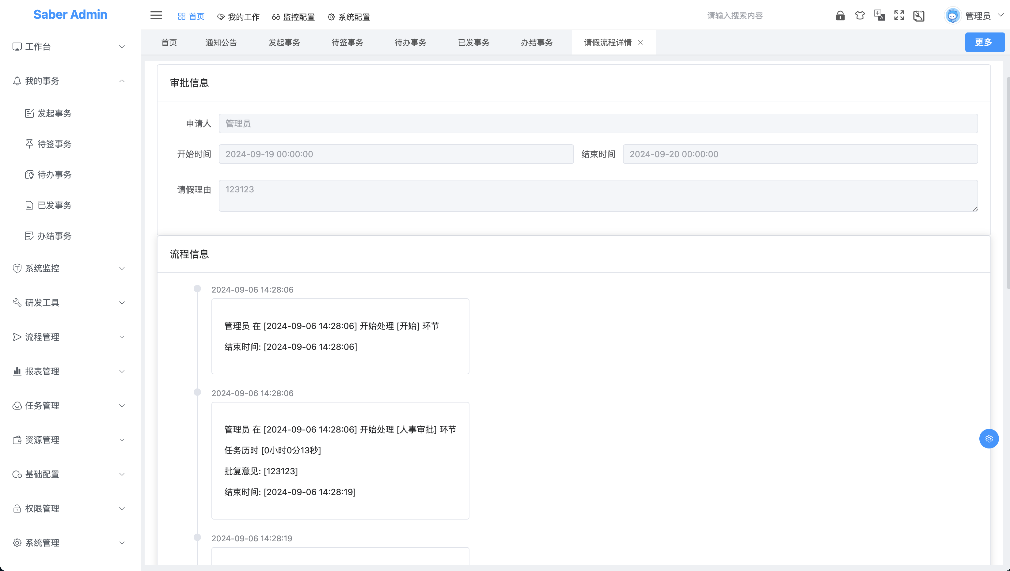Expand the 工作台 menu chevron
This screenshot has height=571, width=1010.
coord(122,47)
